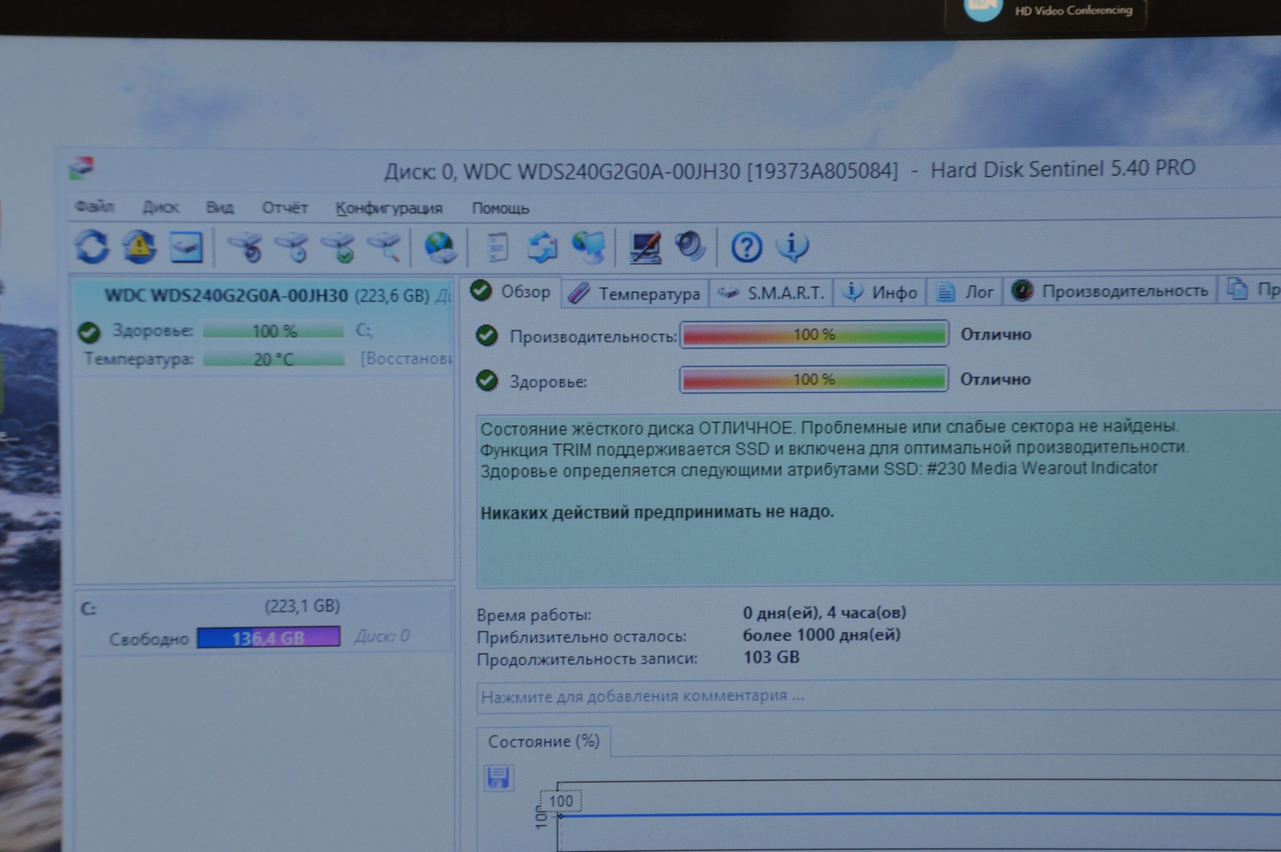Click the monitor with screwdriver configuration icon
1281x852 pixels.
(x=645, y=248)
